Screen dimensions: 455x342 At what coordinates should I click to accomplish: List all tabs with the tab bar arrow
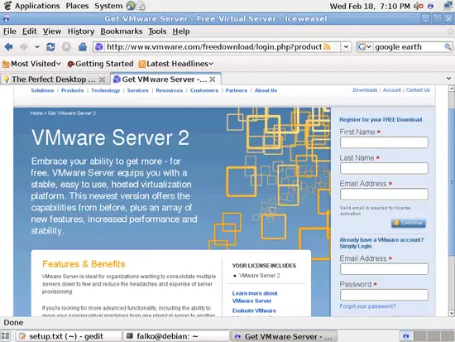448,79
